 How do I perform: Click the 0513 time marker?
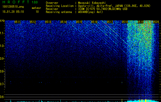(48, 22)
